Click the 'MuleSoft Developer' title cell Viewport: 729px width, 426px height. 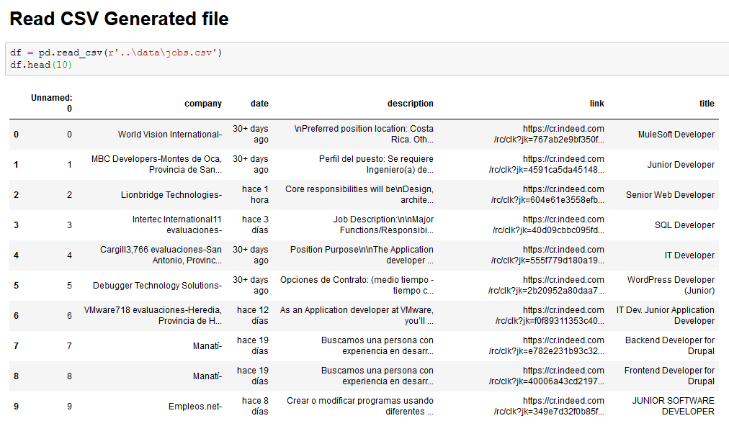tap(676, 135)
